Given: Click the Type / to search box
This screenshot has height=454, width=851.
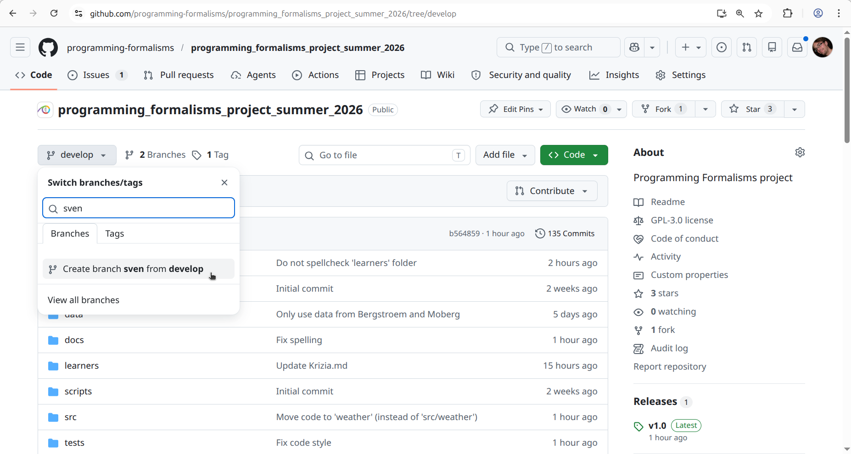Looking at the screenshot, I should click(559, 47).
